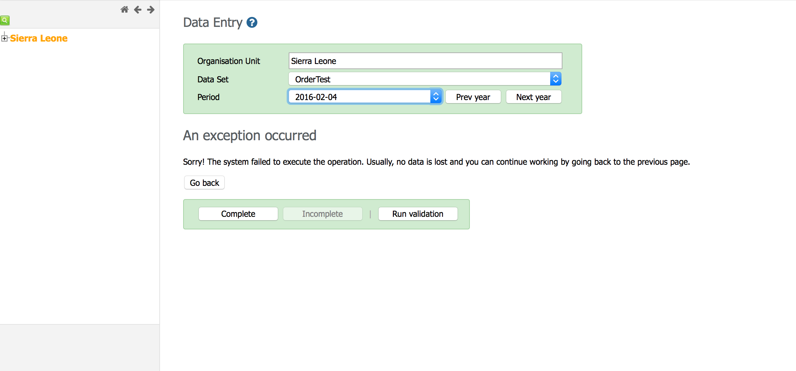The width and height of the screenshot is (796, 371).
Task: Click the An exception occurred heading
Action: 250,135
